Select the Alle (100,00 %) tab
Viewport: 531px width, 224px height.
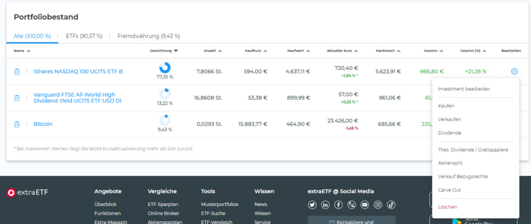click(32, 36)
